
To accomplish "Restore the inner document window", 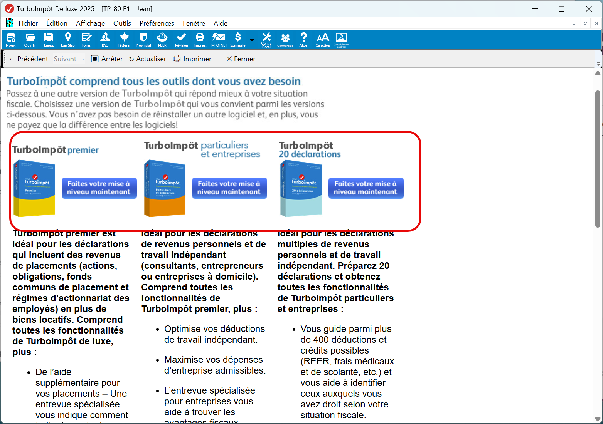I will (585, 23).
